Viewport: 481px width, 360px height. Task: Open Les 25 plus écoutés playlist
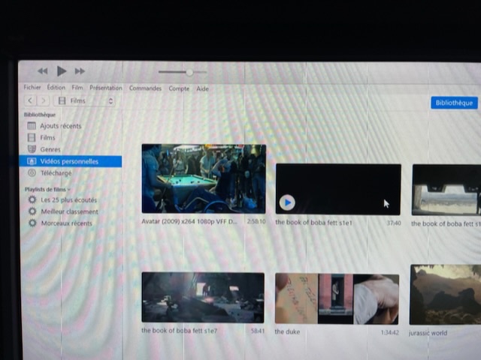(68, 200)
